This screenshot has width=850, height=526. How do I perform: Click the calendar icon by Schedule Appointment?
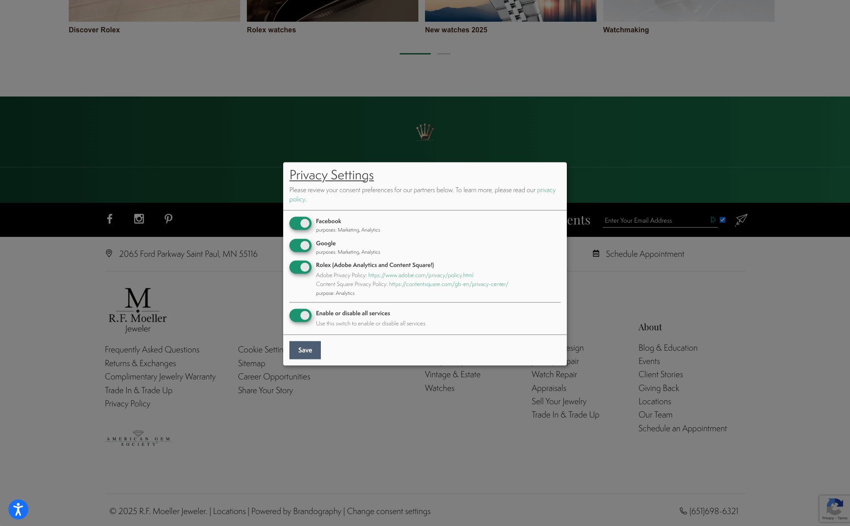point(596,253)
